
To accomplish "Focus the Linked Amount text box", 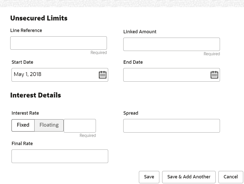I will coord(171,44).
